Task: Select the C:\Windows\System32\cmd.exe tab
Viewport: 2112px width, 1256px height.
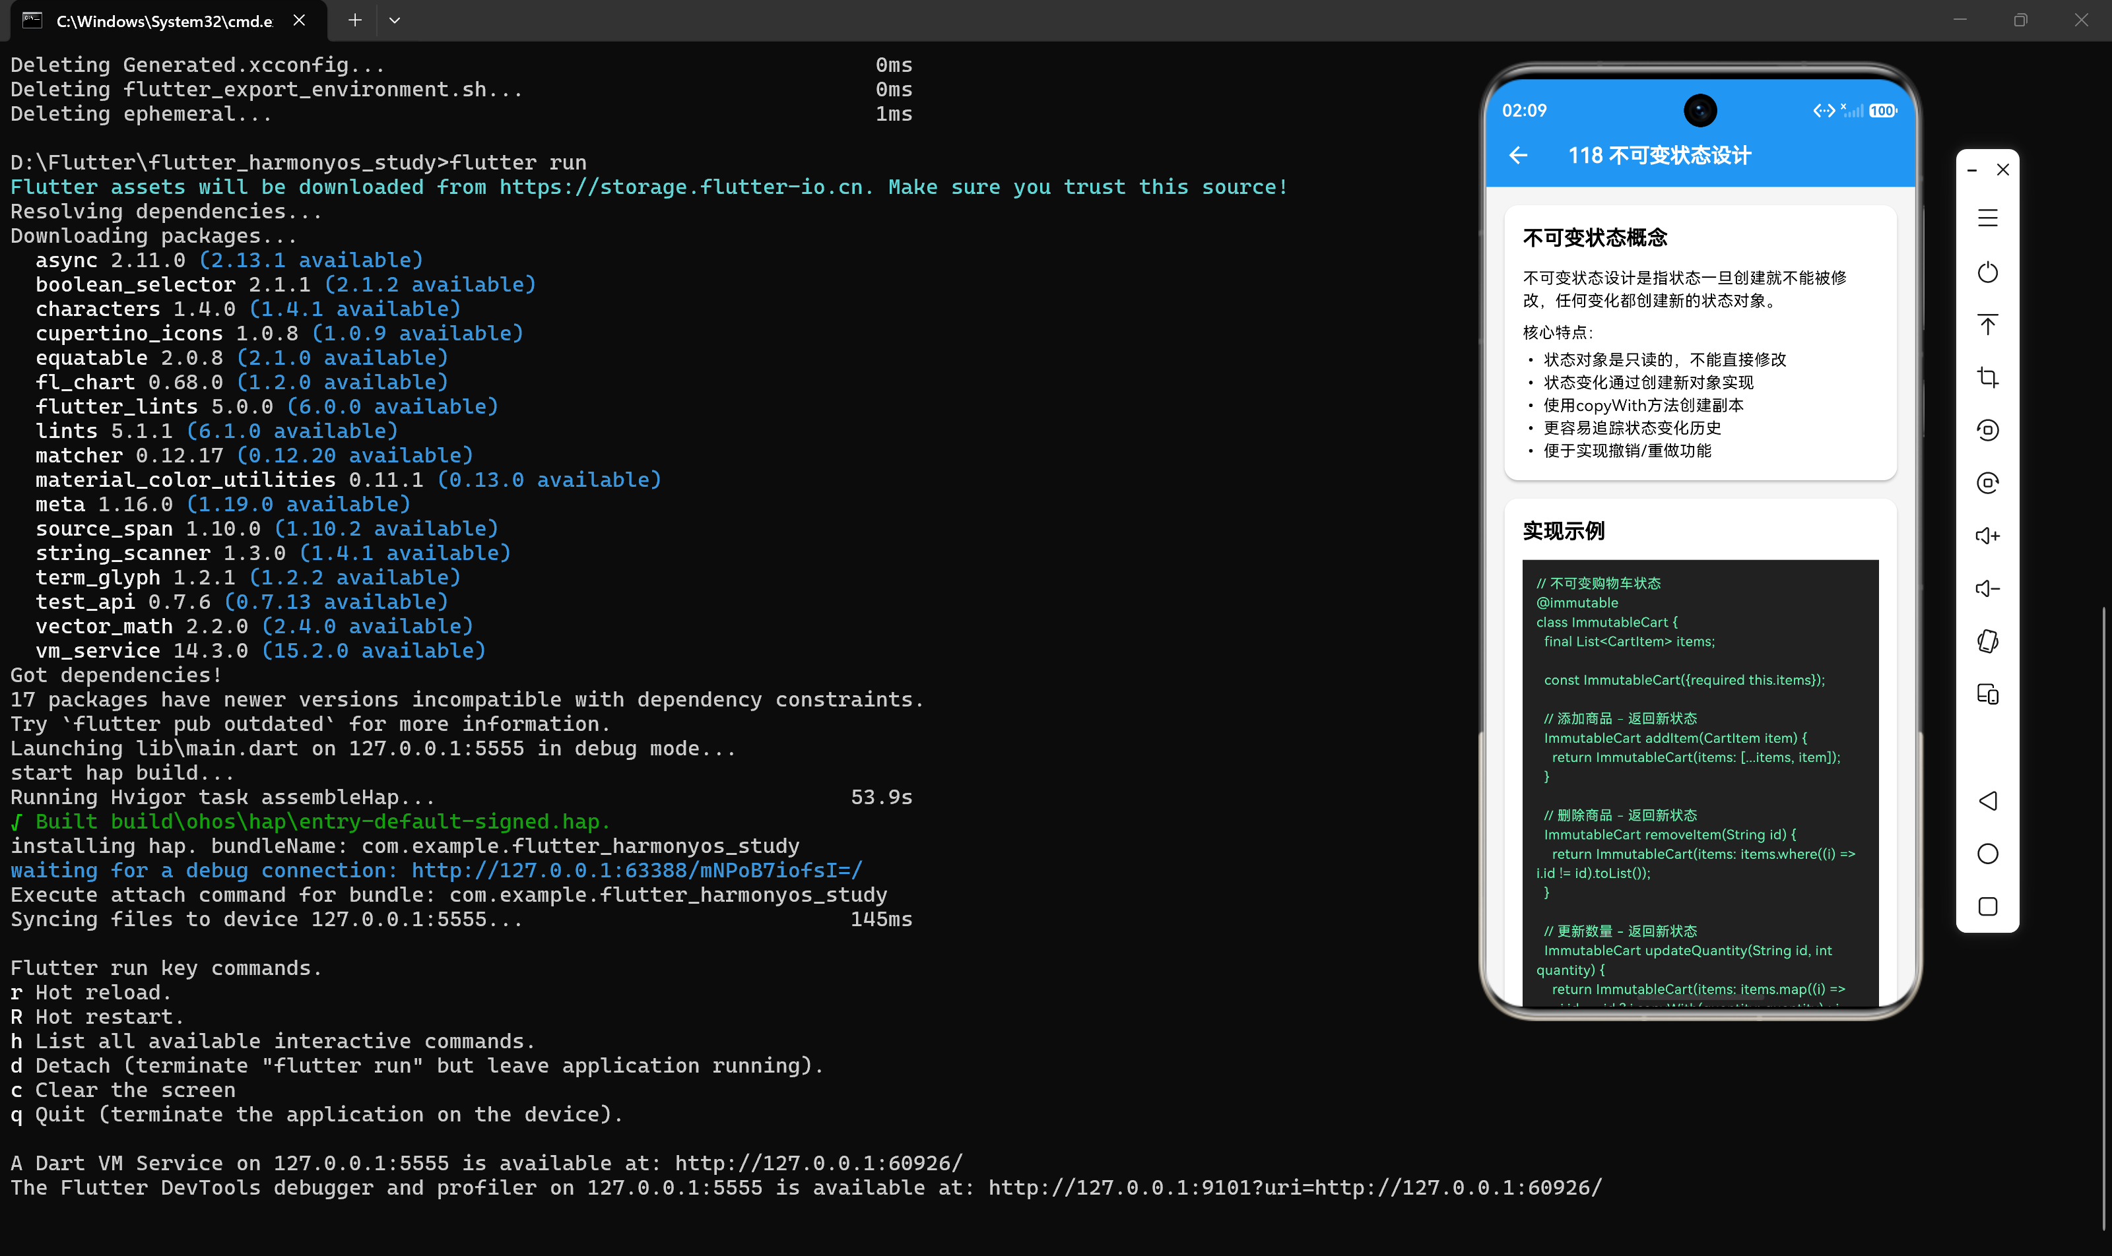Action: pyautogui.click(x=164, y=21)
